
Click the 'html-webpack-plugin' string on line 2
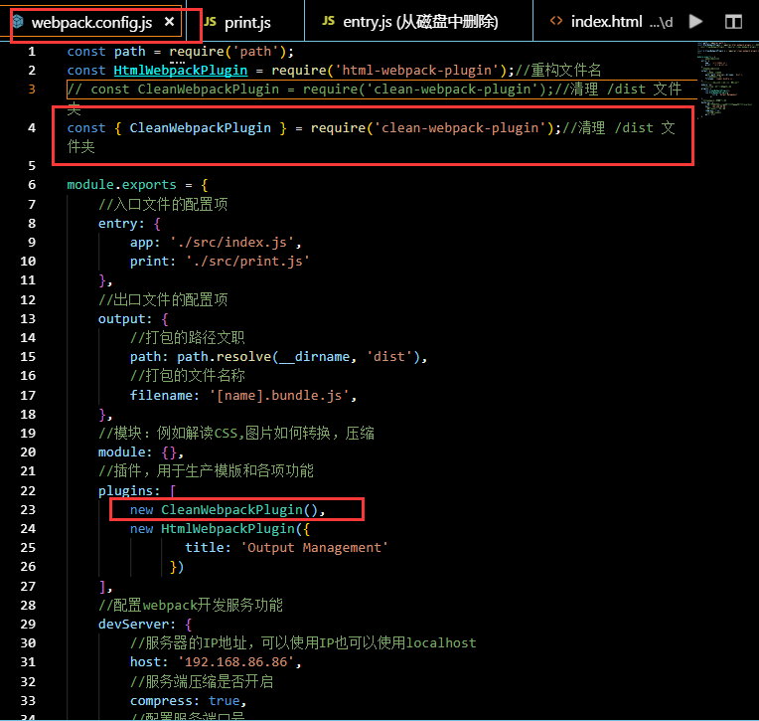pos(417,71)
